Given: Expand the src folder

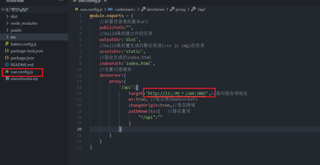Looking at the screenshot, I should click(7, 37).
